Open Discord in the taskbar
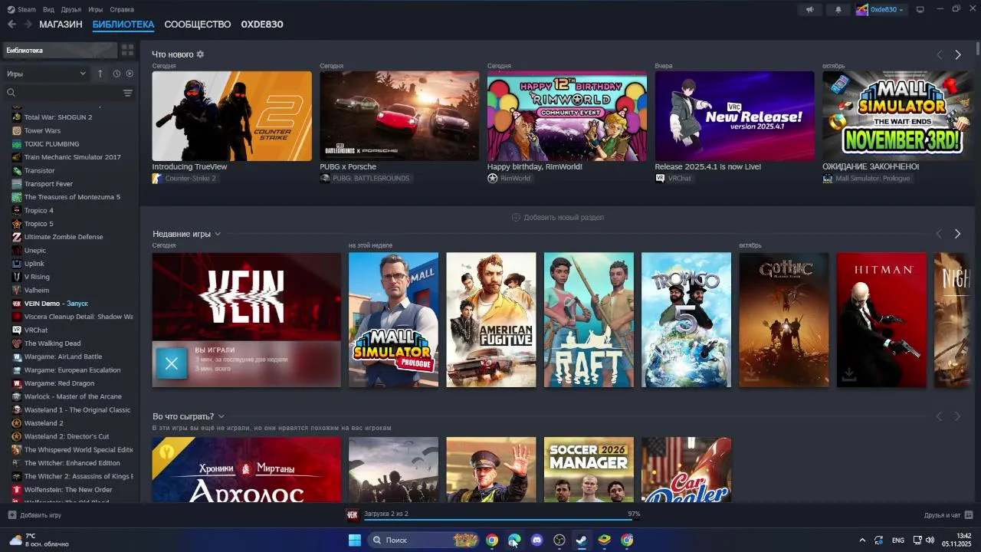The image size is (981, 552). pos(537,540)
